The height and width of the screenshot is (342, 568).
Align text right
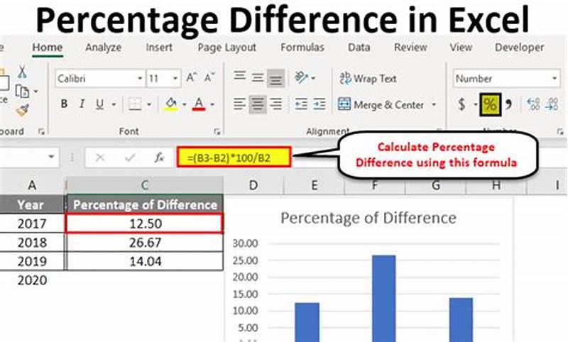[x=276, y=104]
